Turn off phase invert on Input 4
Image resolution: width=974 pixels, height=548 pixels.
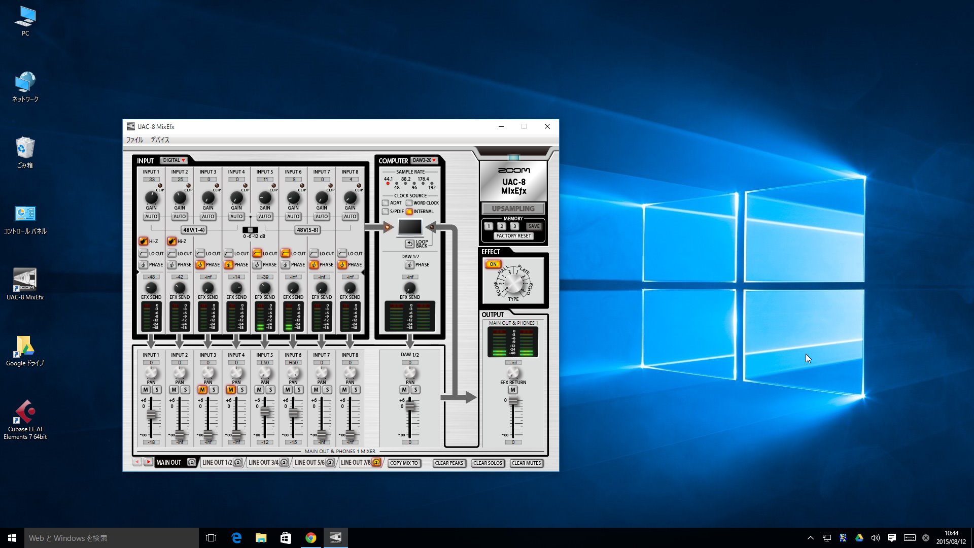pos(228,265)
